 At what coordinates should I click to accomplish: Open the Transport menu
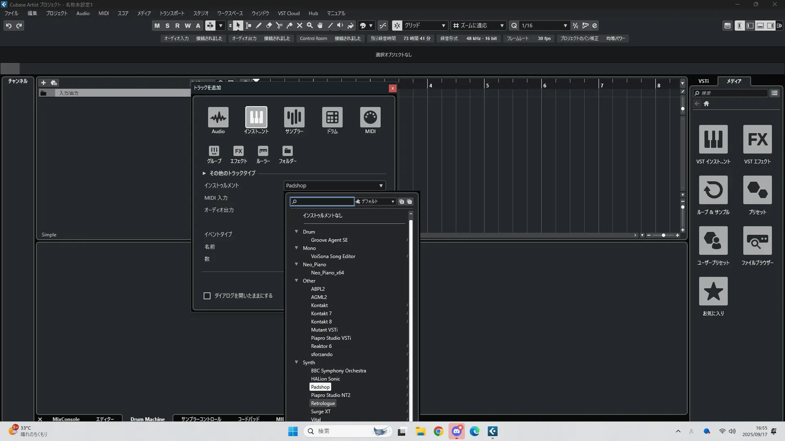(172, 13)
